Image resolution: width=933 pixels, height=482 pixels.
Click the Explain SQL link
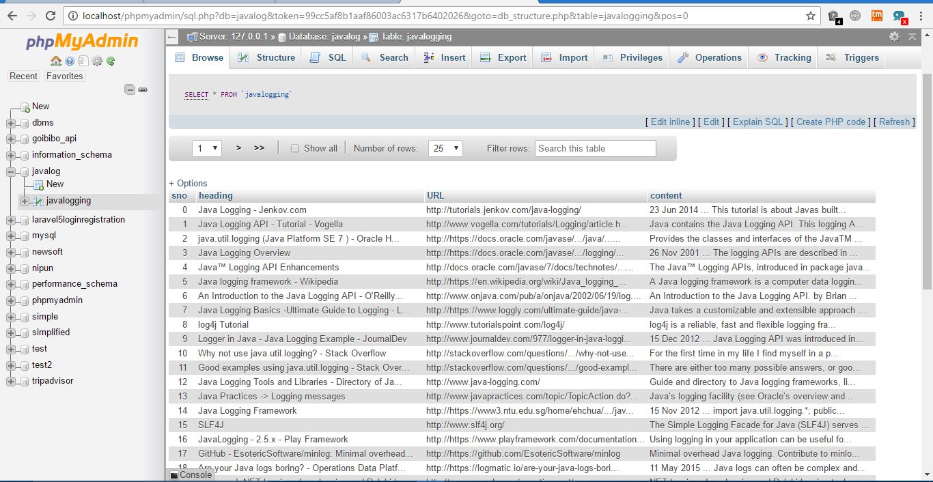click(757, 122)
